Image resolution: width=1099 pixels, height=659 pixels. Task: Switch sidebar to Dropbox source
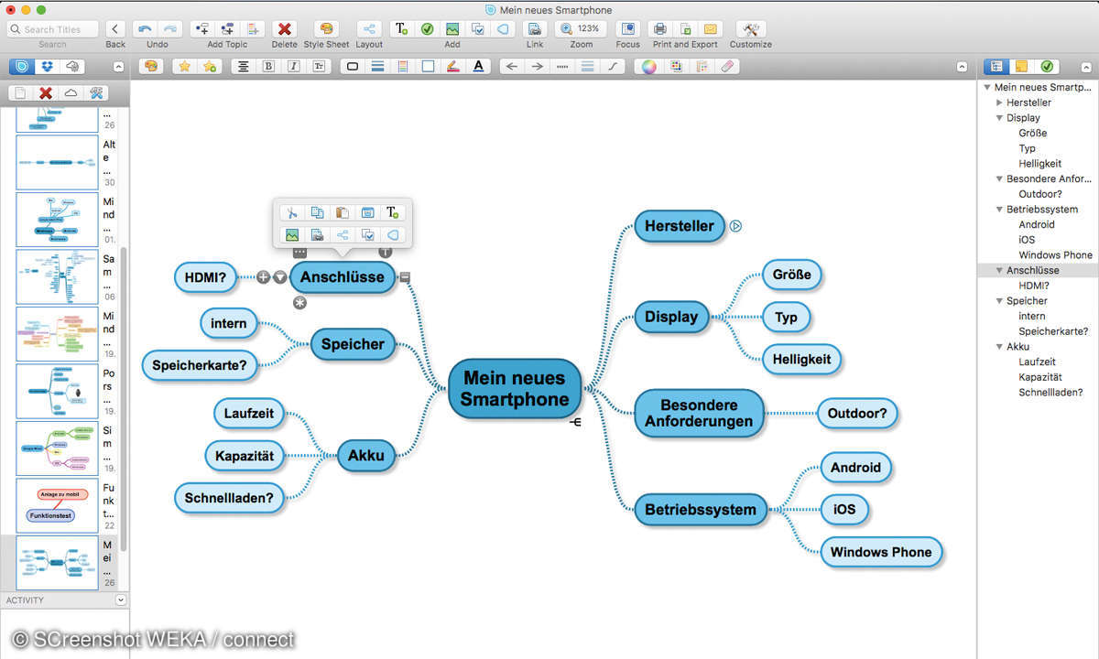click(47, 66)
